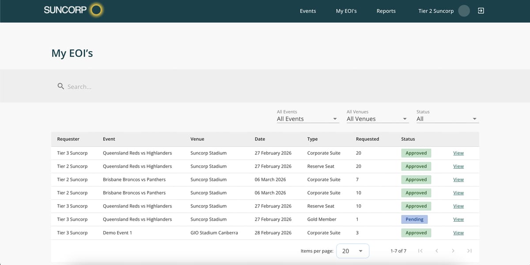Click the Tier 2 Suncorp account label

click(436, 11)
